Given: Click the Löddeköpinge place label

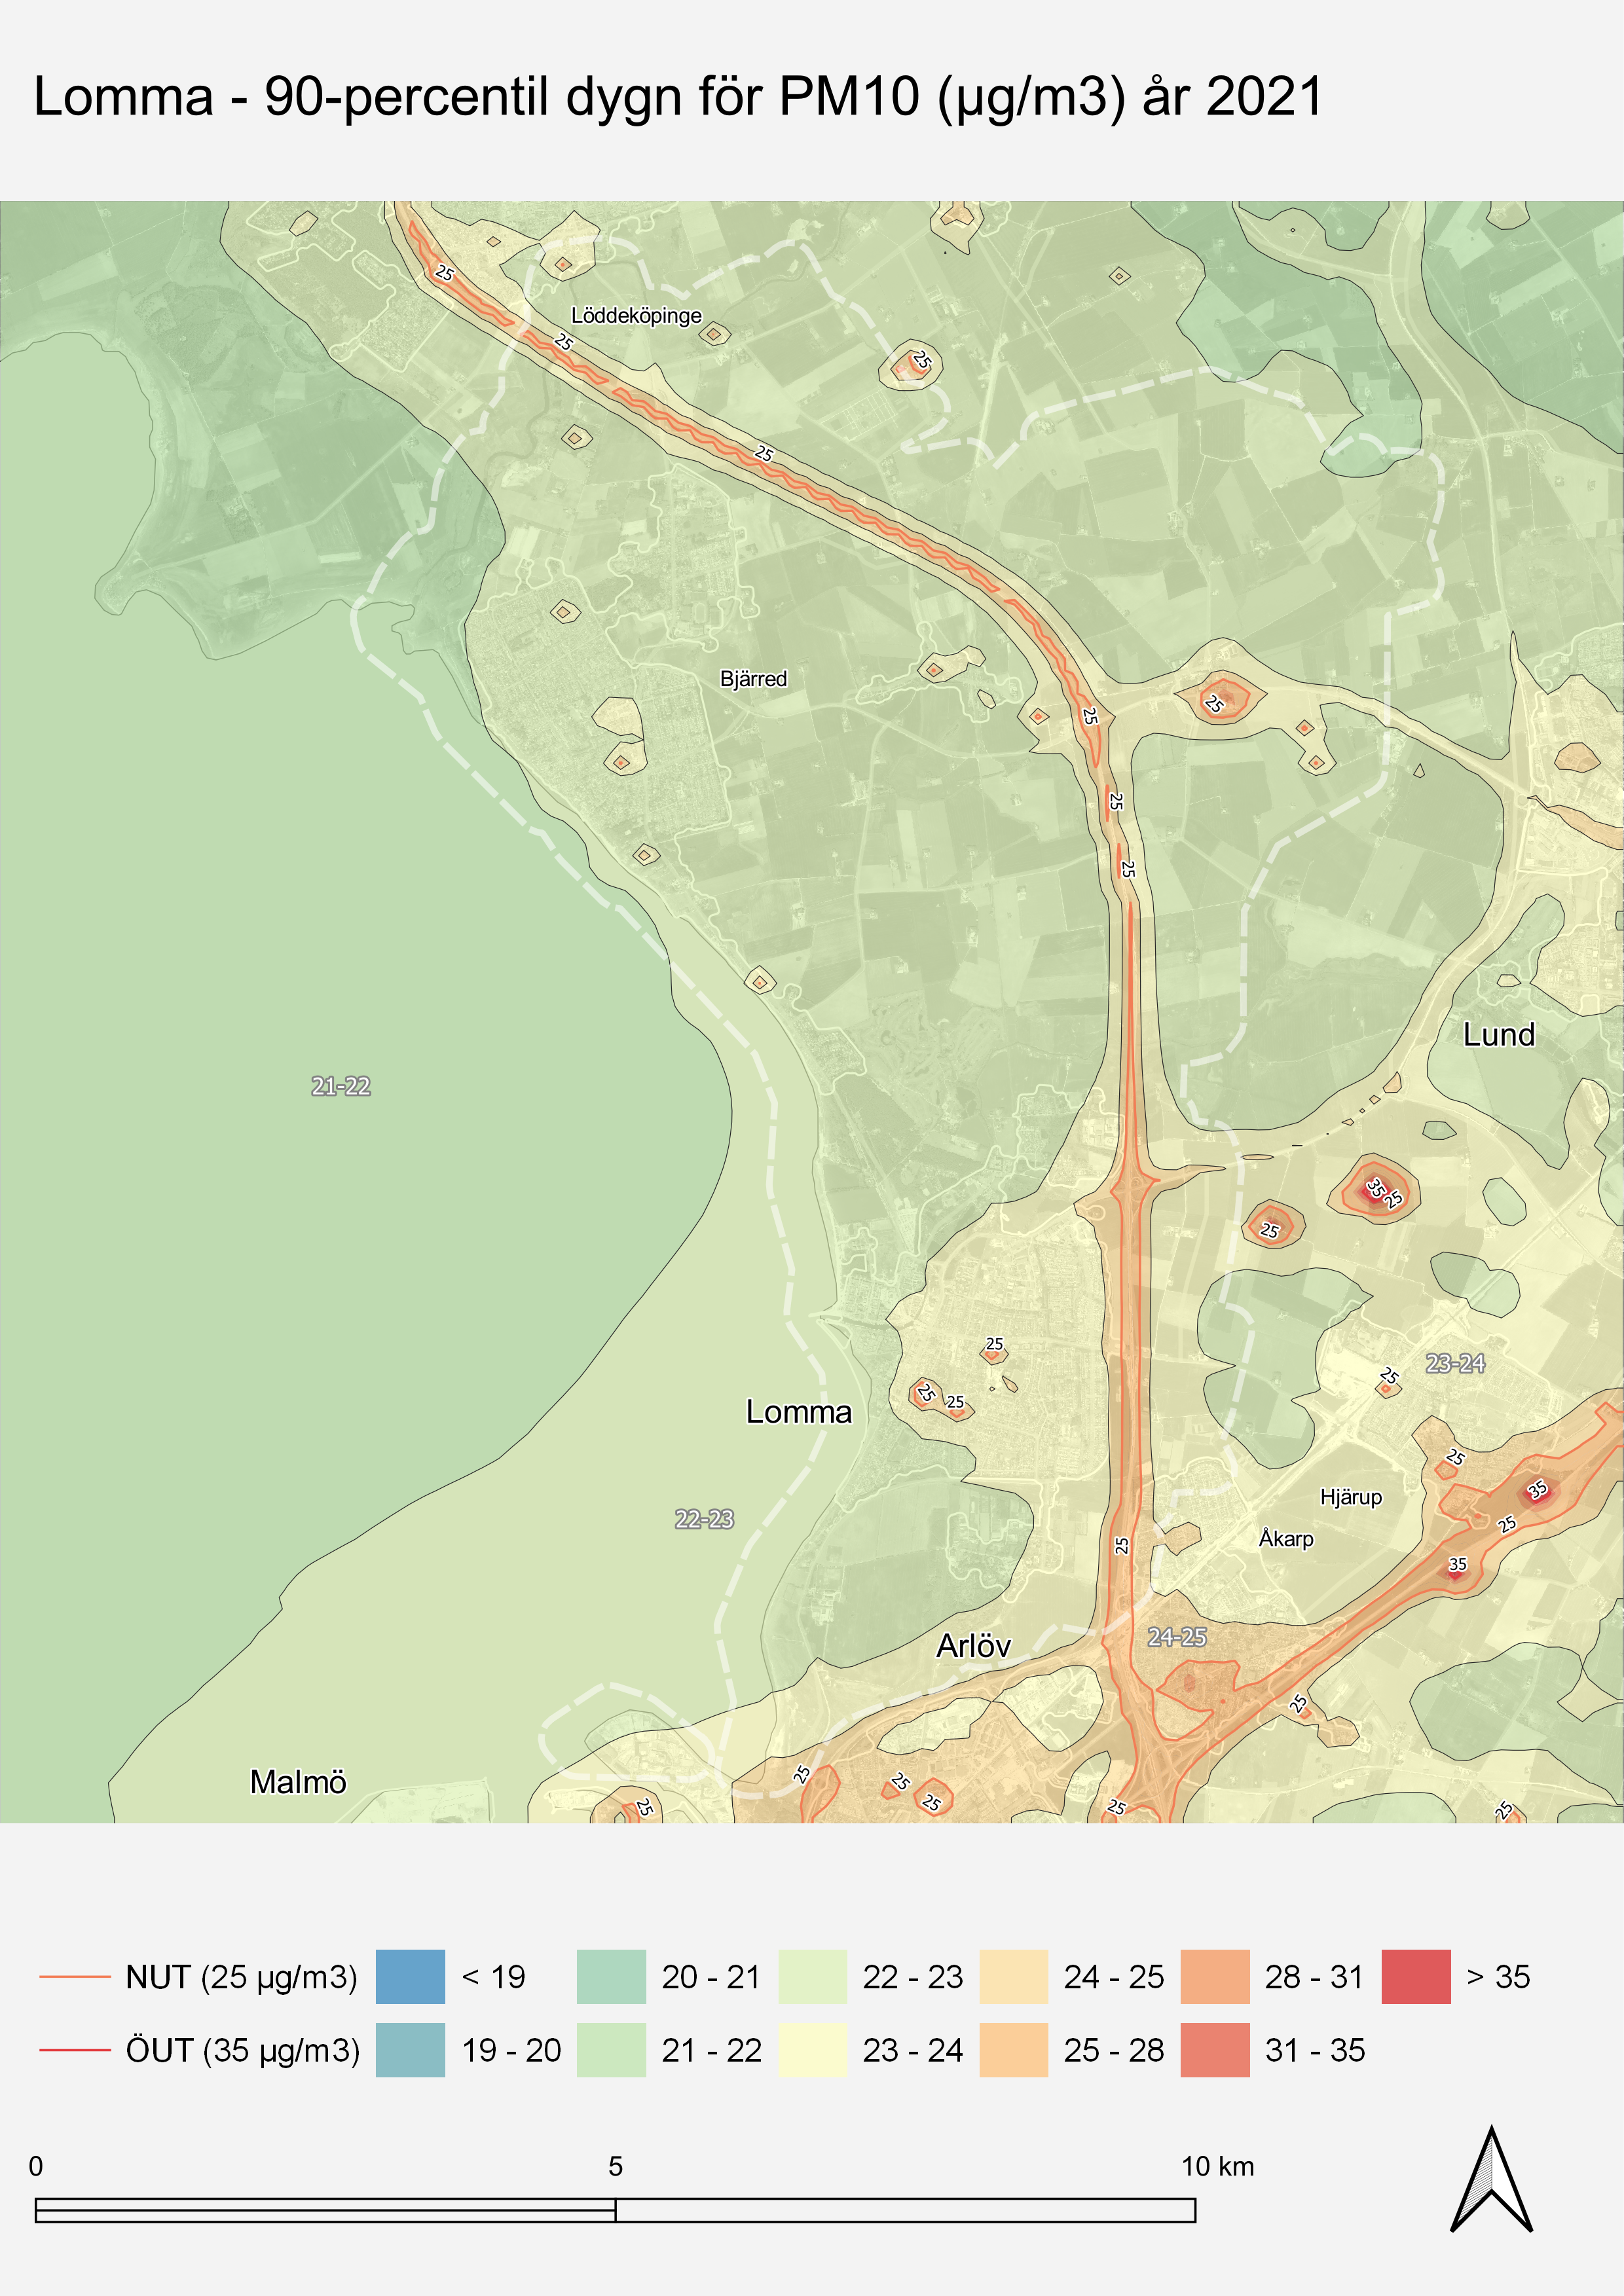Looking at the screenshot, I should tap(636, 316).
